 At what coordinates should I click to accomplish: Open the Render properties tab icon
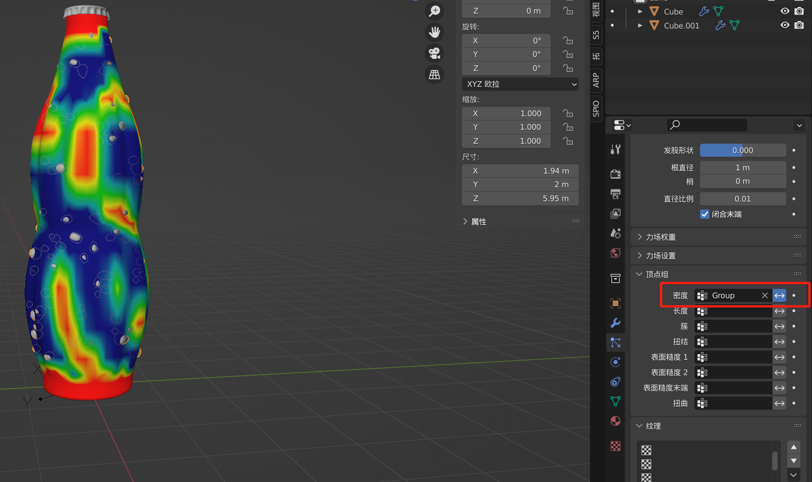point(616,174)
